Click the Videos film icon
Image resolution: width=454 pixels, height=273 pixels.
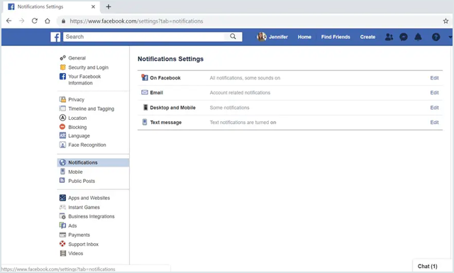[63, 253]
